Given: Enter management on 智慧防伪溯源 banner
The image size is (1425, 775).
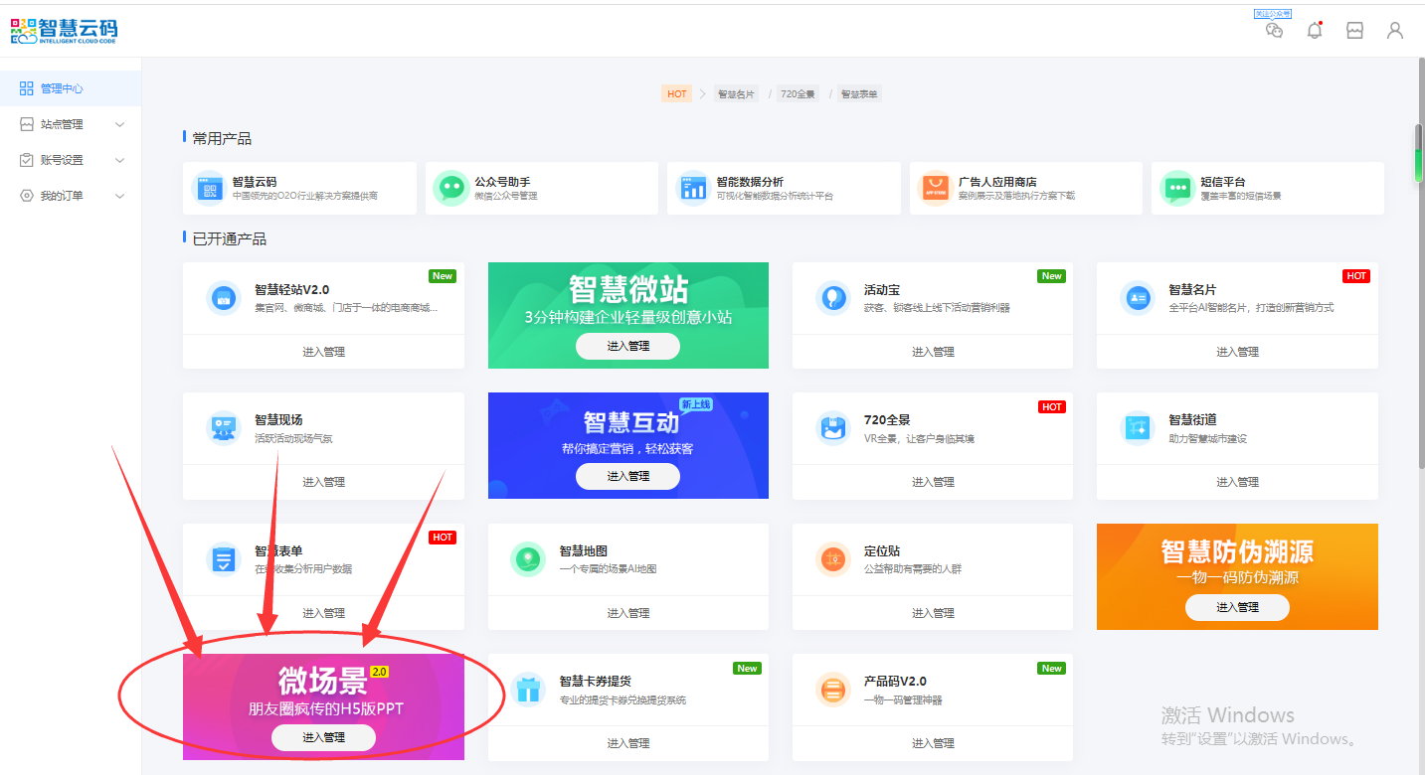Looking at the screenshot, I should click(1237, 607).
